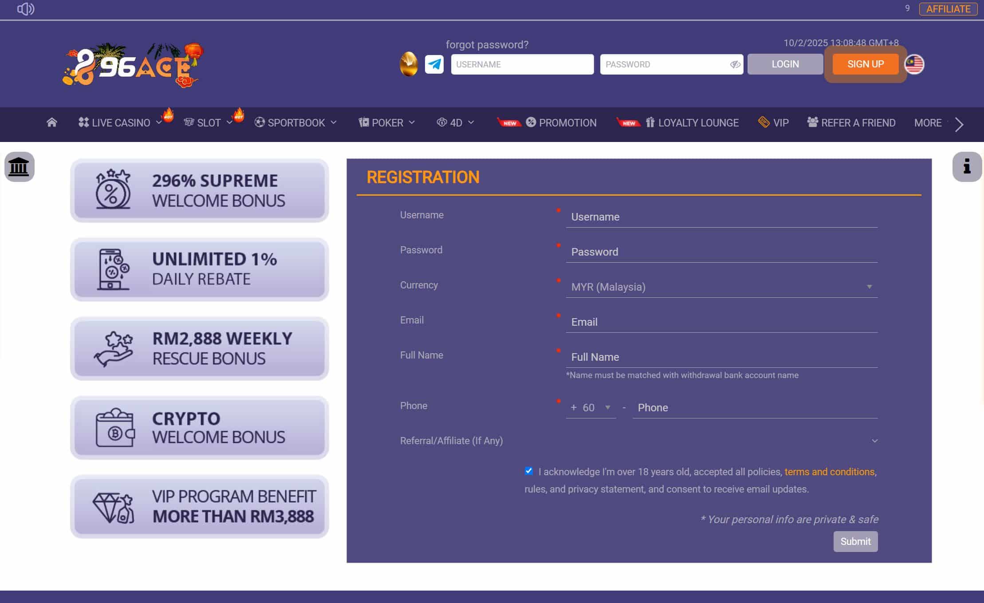Click the Affiliate button
Viewport: 984px width, 603px height.
[x=948, y=9]
